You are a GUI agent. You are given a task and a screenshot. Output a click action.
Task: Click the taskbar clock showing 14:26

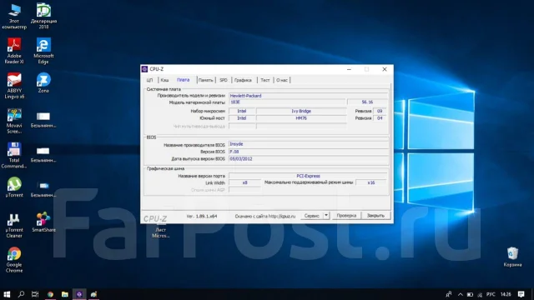coord(506,294)
